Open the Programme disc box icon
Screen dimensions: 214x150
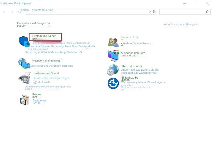25,99
